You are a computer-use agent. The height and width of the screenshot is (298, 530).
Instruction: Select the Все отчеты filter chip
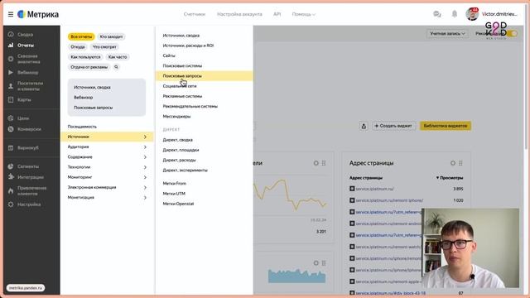(81, 36)
